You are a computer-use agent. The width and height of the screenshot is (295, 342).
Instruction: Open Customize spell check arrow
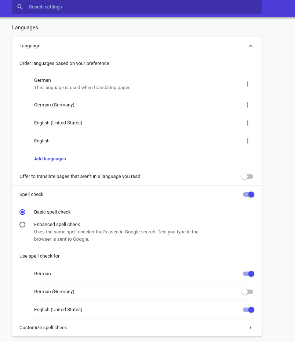pyautogui.click(x=251, y=328)
